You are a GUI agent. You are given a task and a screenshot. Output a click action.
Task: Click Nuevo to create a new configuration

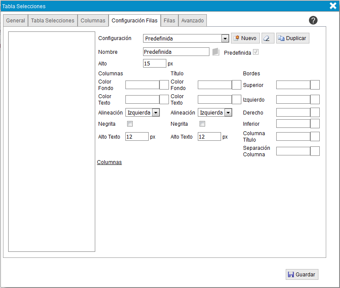point(245,38)
